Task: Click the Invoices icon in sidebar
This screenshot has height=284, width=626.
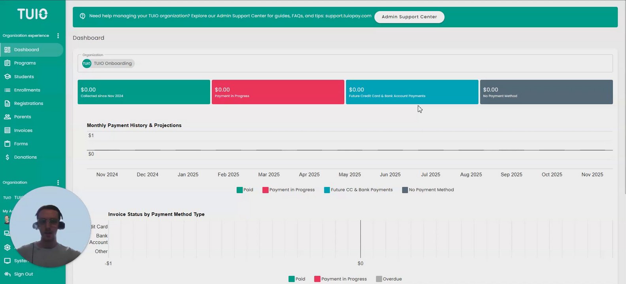Action: (x=7, y=130)
